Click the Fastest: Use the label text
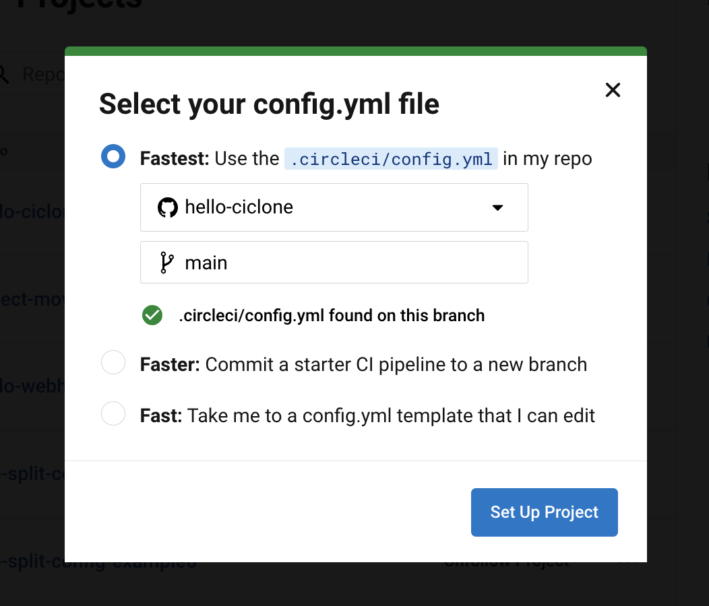Screen dimensions: 709x606 (210, 159)
